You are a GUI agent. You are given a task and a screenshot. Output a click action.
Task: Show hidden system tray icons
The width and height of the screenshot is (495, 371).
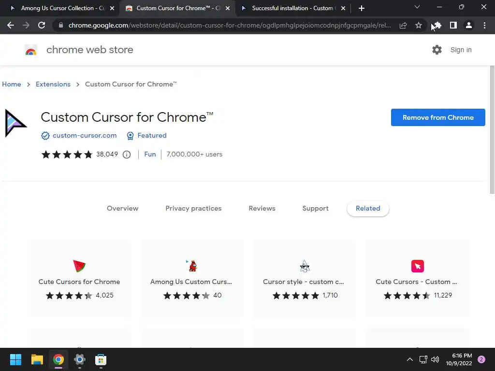click(x=410, y=359)
